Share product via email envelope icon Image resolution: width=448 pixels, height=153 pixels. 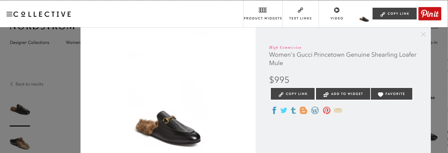(x=338, y=110)
